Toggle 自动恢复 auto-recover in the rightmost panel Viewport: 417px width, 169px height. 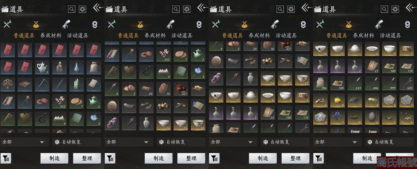pos(381,142)
